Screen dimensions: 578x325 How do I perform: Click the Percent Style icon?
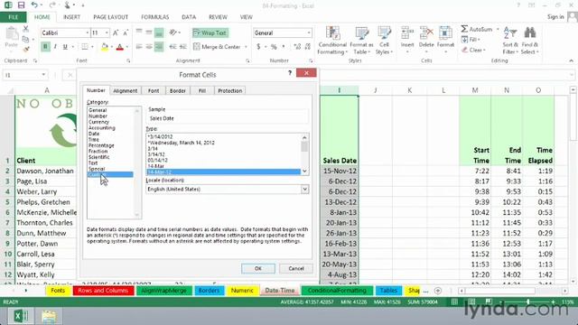point(274,47)
